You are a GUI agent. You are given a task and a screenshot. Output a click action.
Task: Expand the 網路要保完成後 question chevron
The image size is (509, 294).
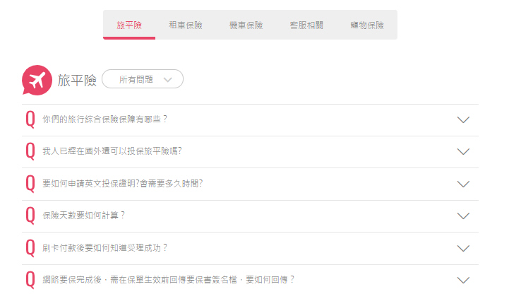pos(463,281)
